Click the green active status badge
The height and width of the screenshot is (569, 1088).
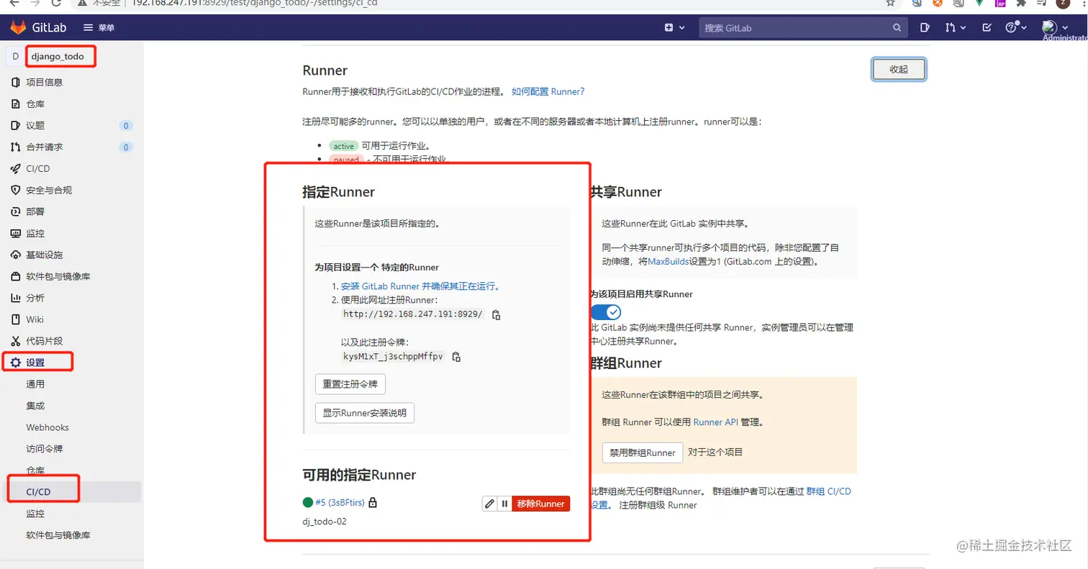click(x=344, y=145)
